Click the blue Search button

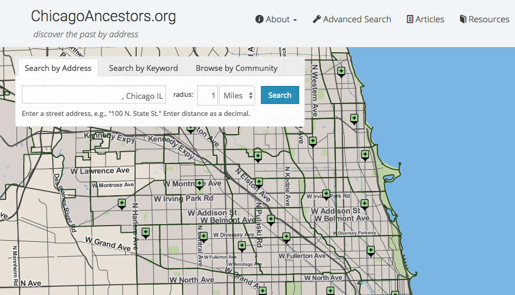point(280,95)
